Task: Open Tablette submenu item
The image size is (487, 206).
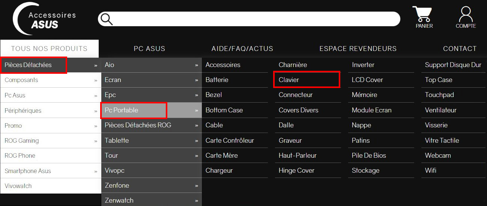Action: coord(152,140)
